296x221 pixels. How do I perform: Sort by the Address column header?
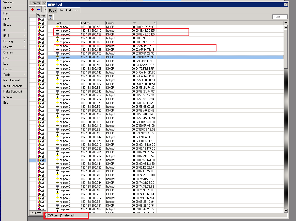tap(93, 23)
